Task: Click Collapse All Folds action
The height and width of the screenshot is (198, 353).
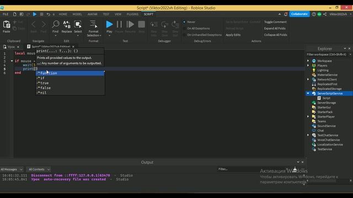Action: tap(275, 35)
